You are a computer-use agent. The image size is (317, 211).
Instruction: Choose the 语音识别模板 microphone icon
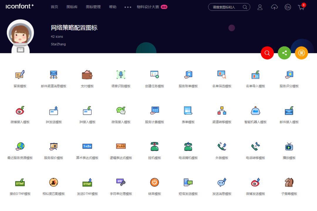click(x=121, y=75)
